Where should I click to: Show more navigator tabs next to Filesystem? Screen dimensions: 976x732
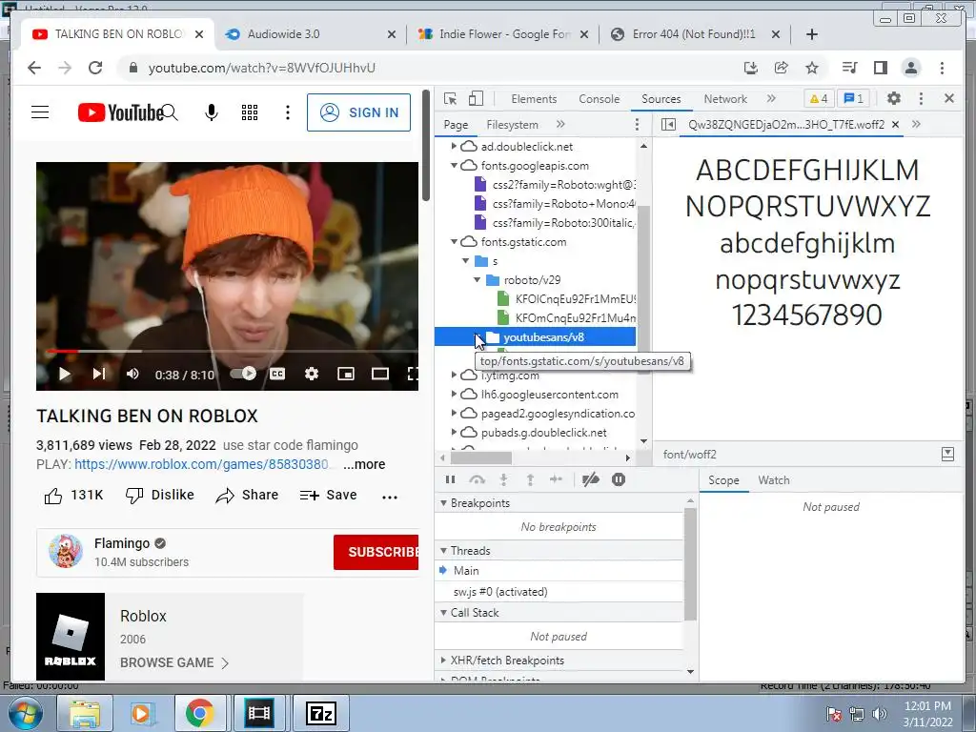coord(560,125)
